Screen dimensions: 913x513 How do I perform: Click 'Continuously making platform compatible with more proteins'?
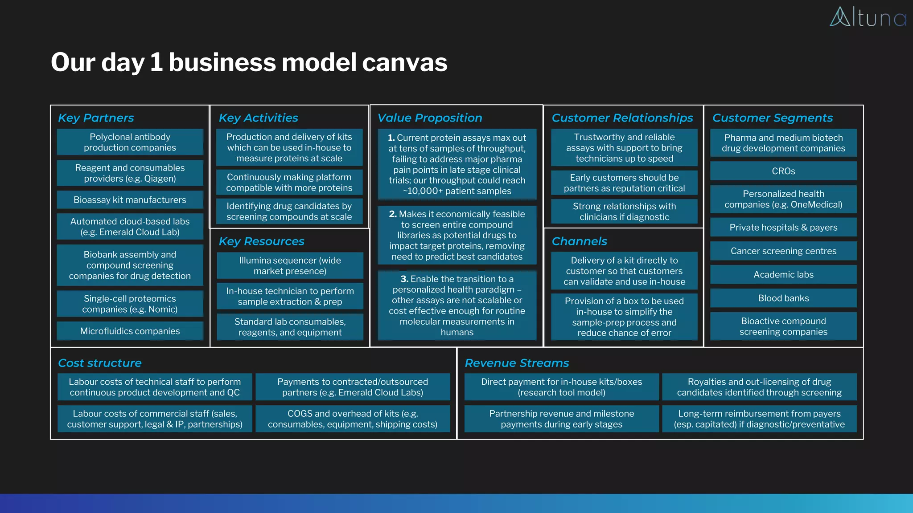point(289,183)
